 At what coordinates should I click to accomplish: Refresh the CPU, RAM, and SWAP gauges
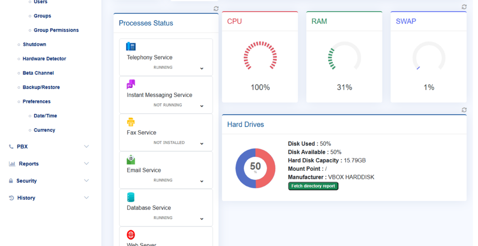click(464, 7)
